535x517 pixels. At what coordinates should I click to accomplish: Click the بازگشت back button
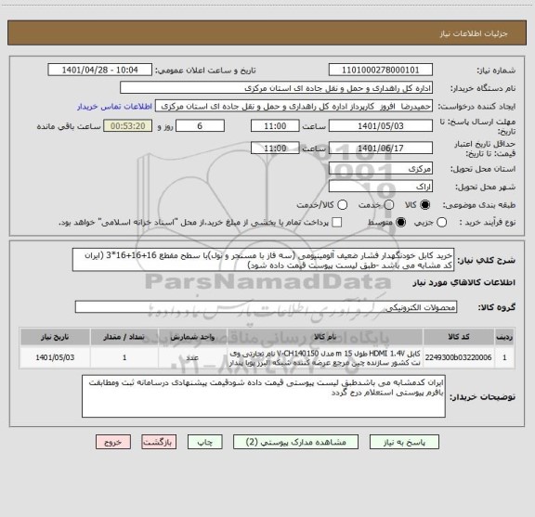tap(159, 442)
